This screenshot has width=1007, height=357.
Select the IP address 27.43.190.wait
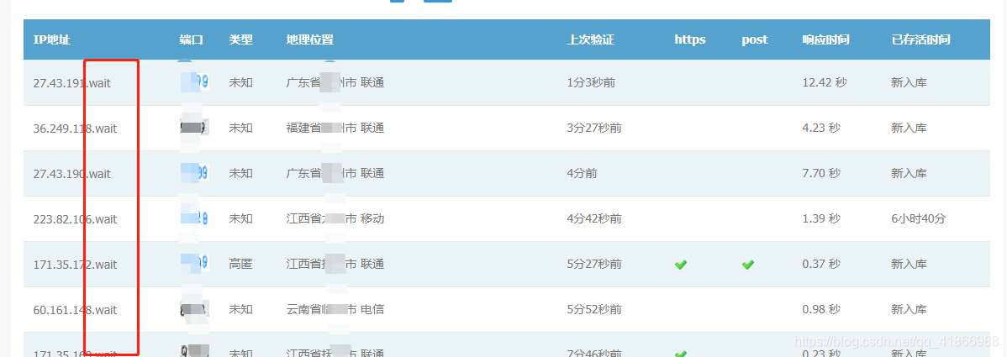point(72,173)
